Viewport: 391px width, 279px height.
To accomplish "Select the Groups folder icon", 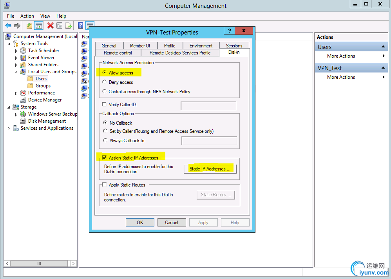I will click(x=30, y=86).
